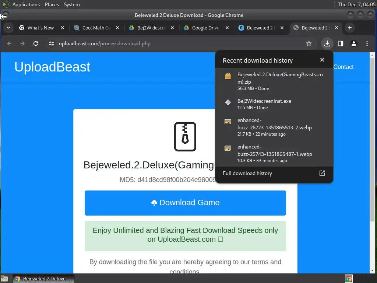The image size is (377, 283).
Task: Reload the current page
Action: click(36, 43)
